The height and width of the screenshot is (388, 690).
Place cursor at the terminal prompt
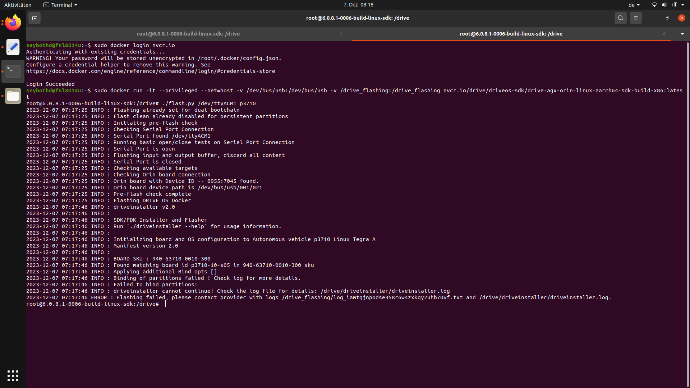click(164, 304)
